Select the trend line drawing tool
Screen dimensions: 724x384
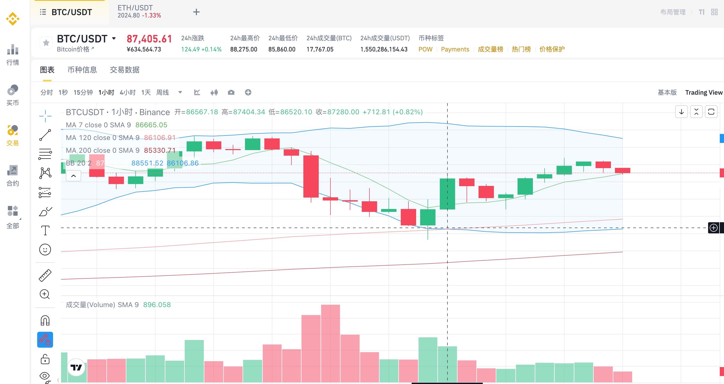[45, 135]
